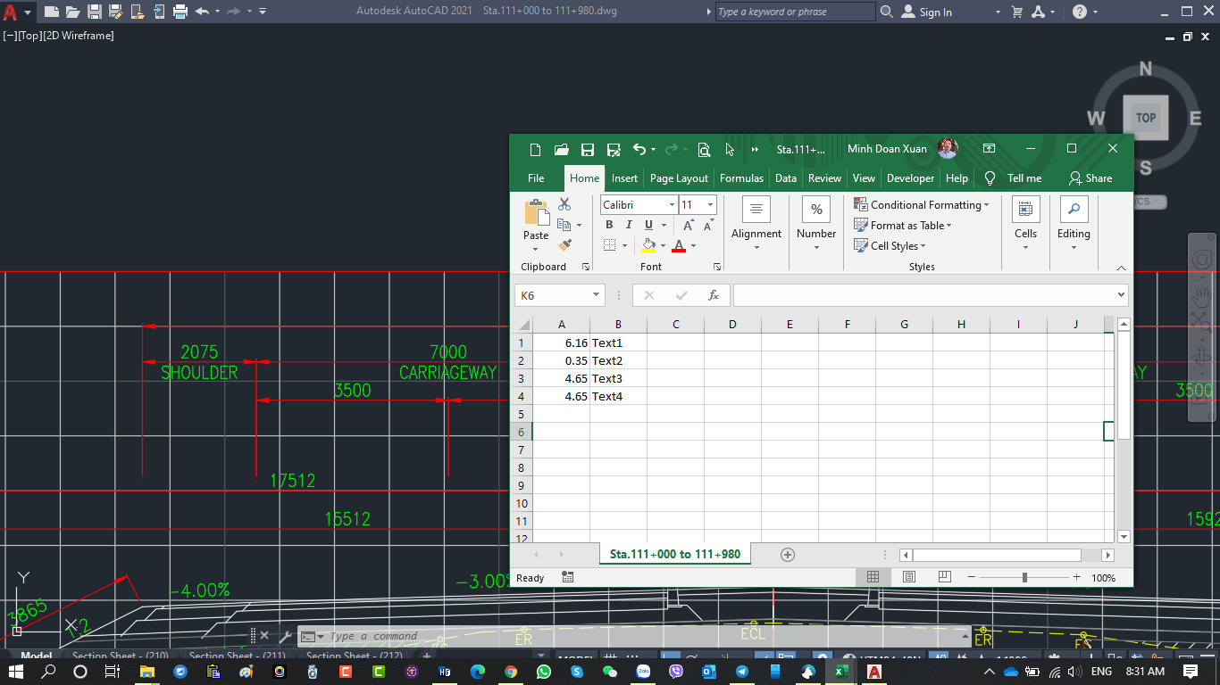Toggle Bold formatting
This screenshot has height=685, width=1220.
click(x=609, y=225)
